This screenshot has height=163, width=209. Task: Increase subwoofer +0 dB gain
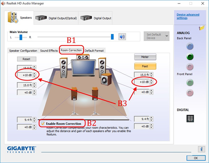(151, 91)
